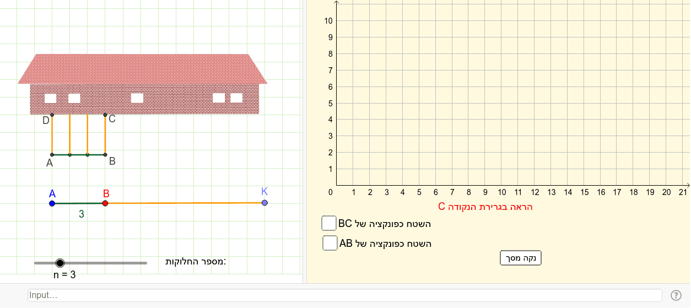Click the x-axis label 21 on the graph
This screenshot has width=691, height=308.
point(683,192)
